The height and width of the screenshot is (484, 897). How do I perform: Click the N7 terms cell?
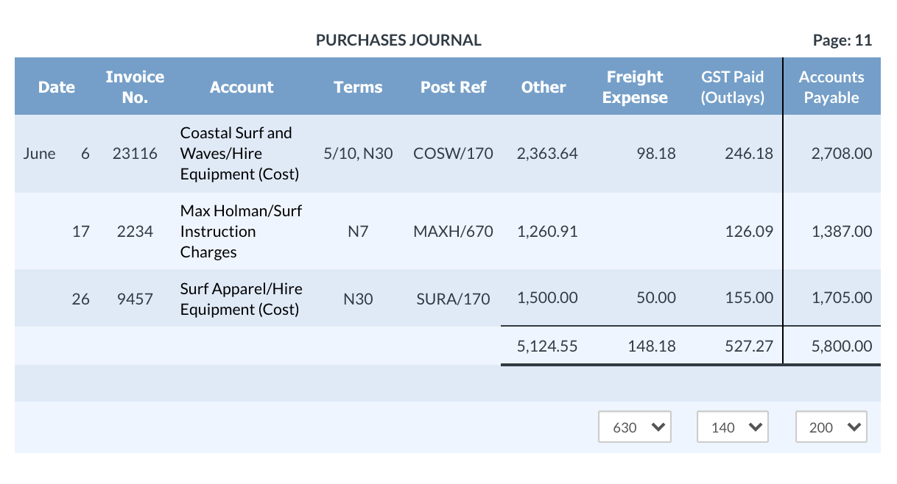pyautogui.click(x=358, y=232)
